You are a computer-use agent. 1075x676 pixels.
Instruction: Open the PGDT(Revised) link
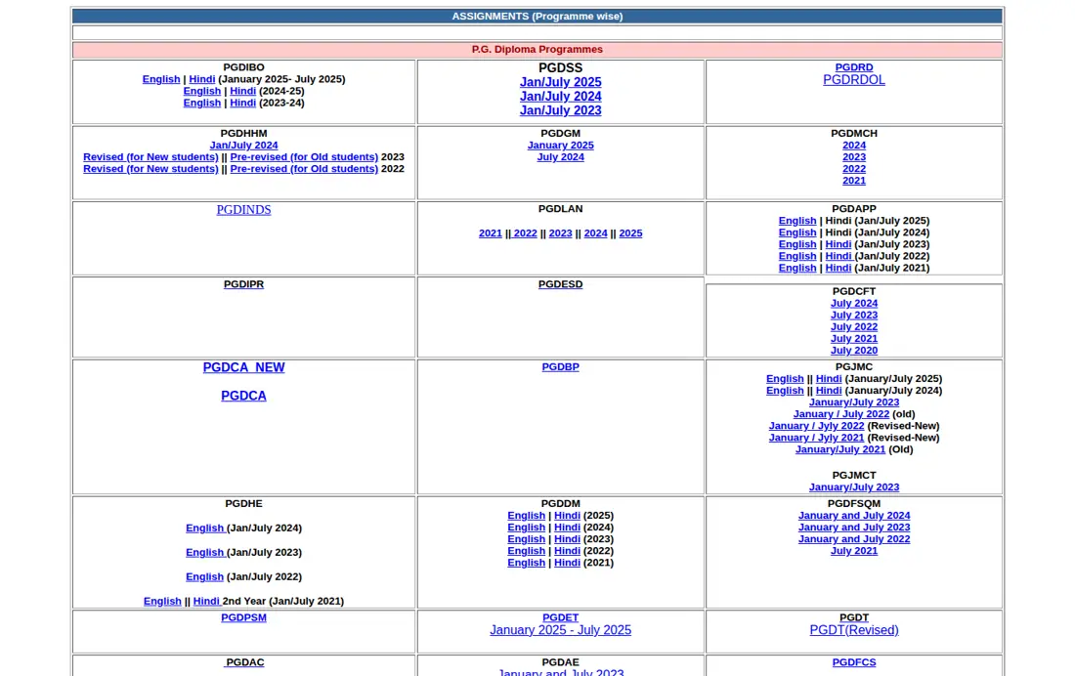click(853, 630)
